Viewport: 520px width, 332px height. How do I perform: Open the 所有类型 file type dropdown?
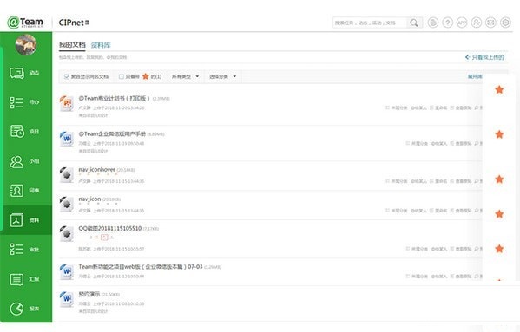point(185,76)
